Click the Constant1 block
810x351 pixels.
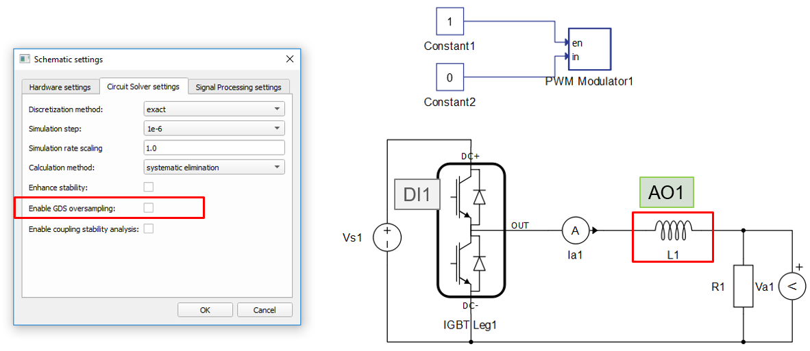pos(450,22)
